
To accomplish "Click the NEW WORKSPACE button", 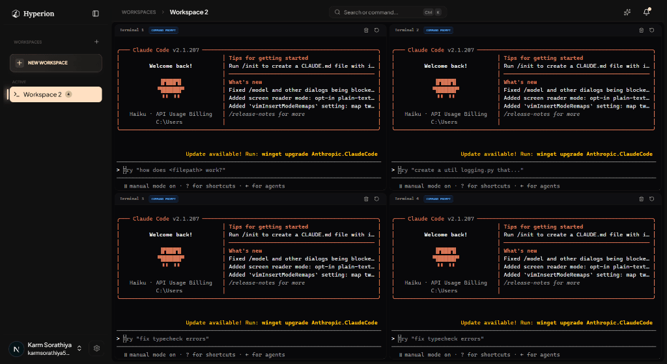I will [56, 63].
